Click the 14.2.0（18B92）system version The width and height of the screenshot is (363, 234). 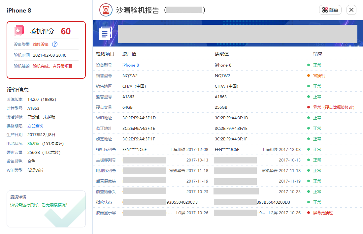(42, 100)
